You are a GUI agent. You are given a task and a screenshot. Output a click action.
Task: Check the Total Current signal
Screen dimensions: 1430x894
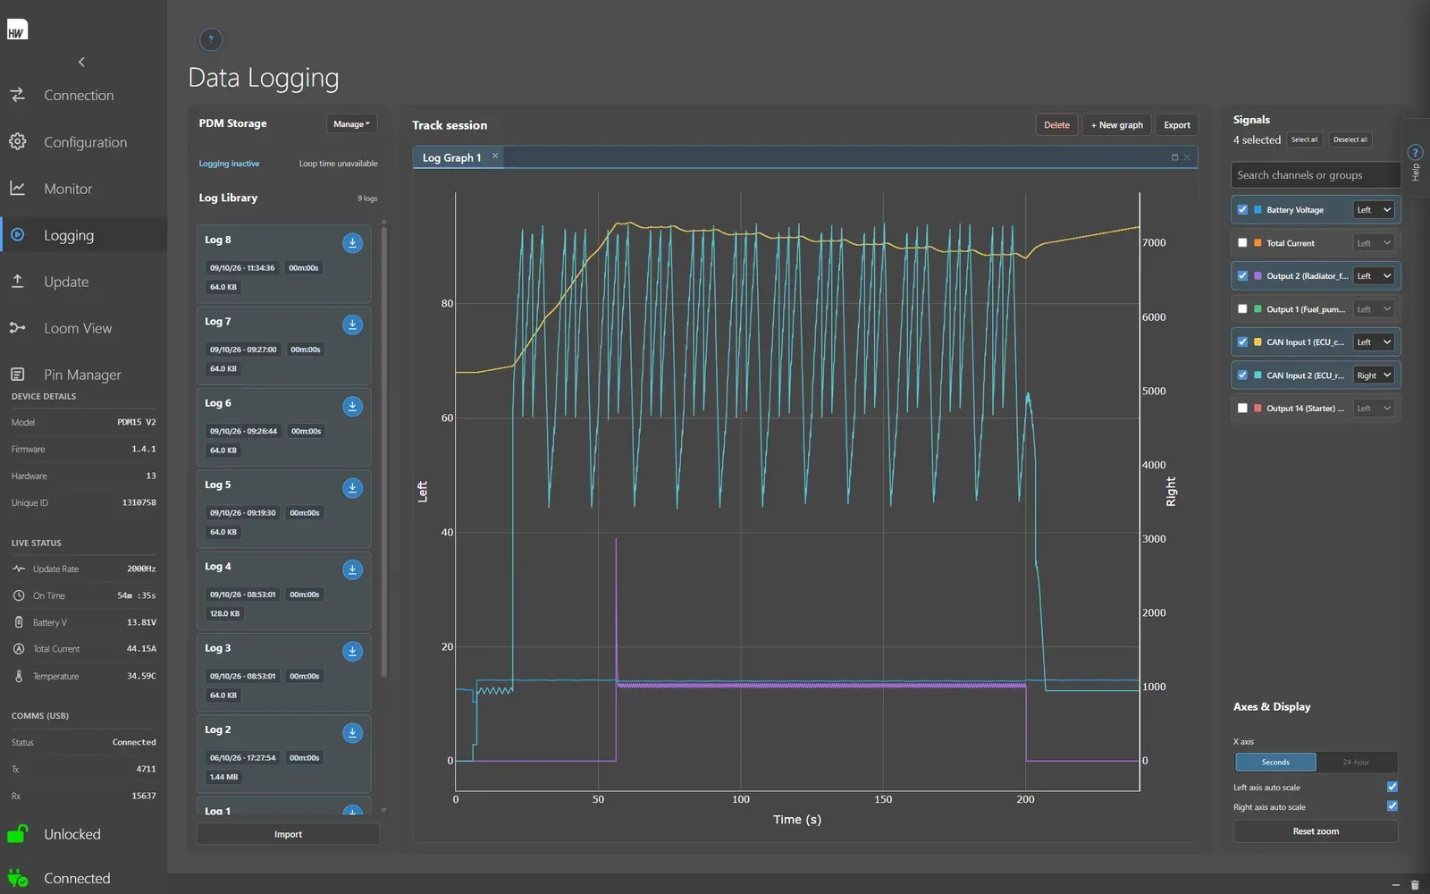1242,242
